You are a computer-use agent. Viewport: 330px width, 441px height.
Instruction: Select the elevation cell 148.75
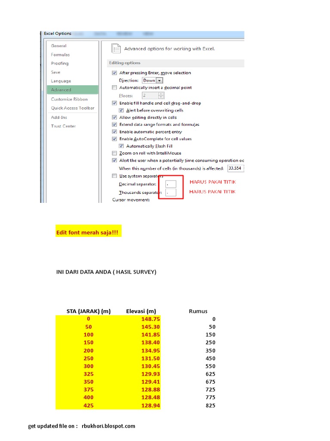pyautogui.click(x=150, y=319)
